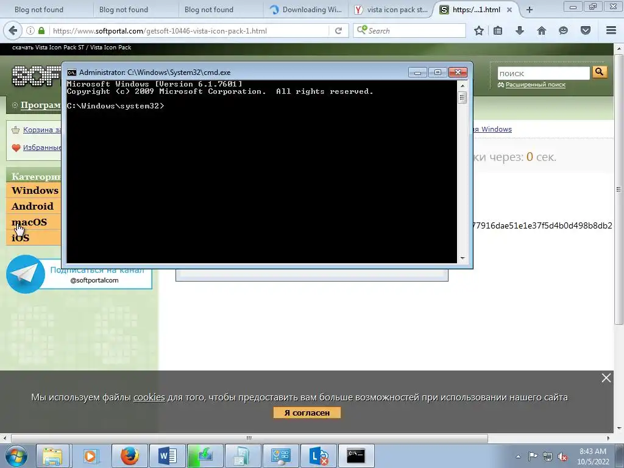Switch to the Downloading Wi... tab
The width and height of the screenshot is (624, 468).
(x=306, y=10)
